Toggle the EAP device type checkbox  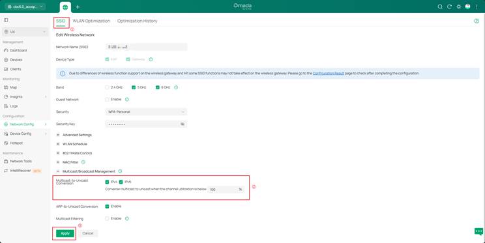(107, 59)
